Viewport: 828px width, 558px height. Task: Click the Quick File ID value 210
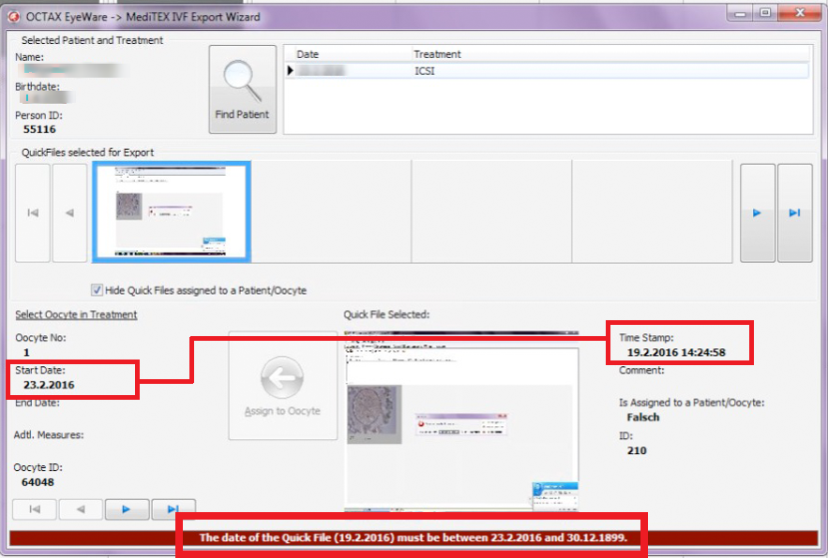pyautogui.click(x=637, y=450)
